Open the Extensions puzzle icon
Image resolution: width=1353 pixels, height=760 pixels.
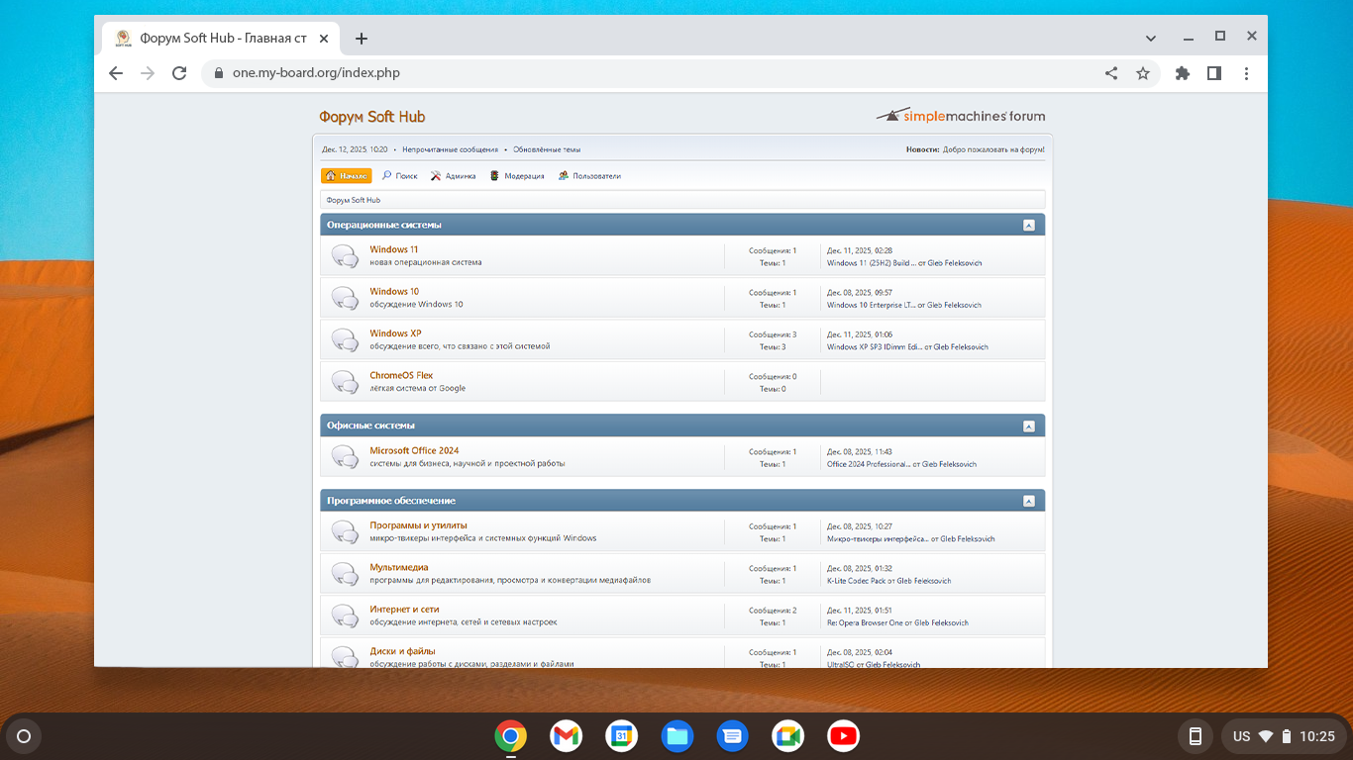tap(1182, 73)
